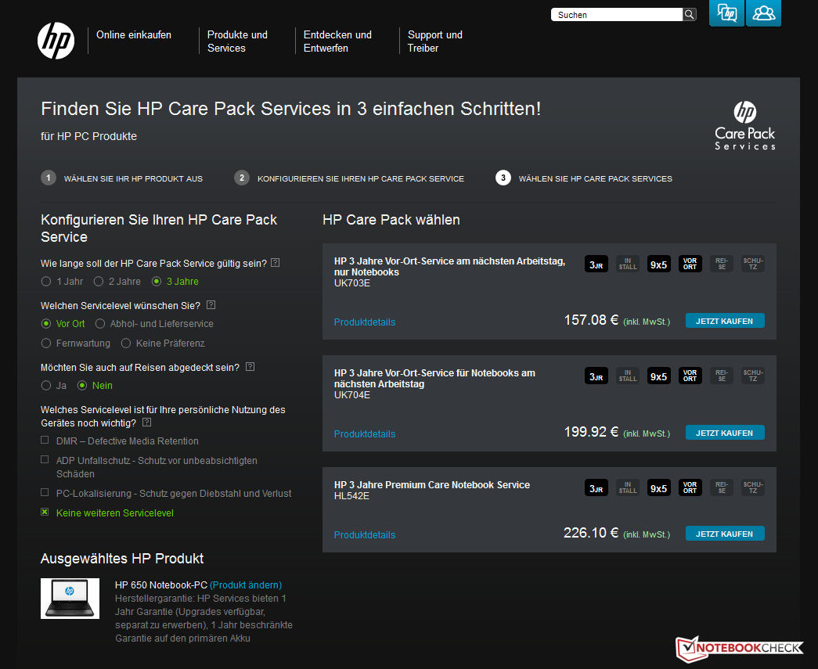Go to step 2 Konfigurieren Care Pack Service
Viewport: 818px width, 669px height.
pyautogui.click(x=349, y=178)
